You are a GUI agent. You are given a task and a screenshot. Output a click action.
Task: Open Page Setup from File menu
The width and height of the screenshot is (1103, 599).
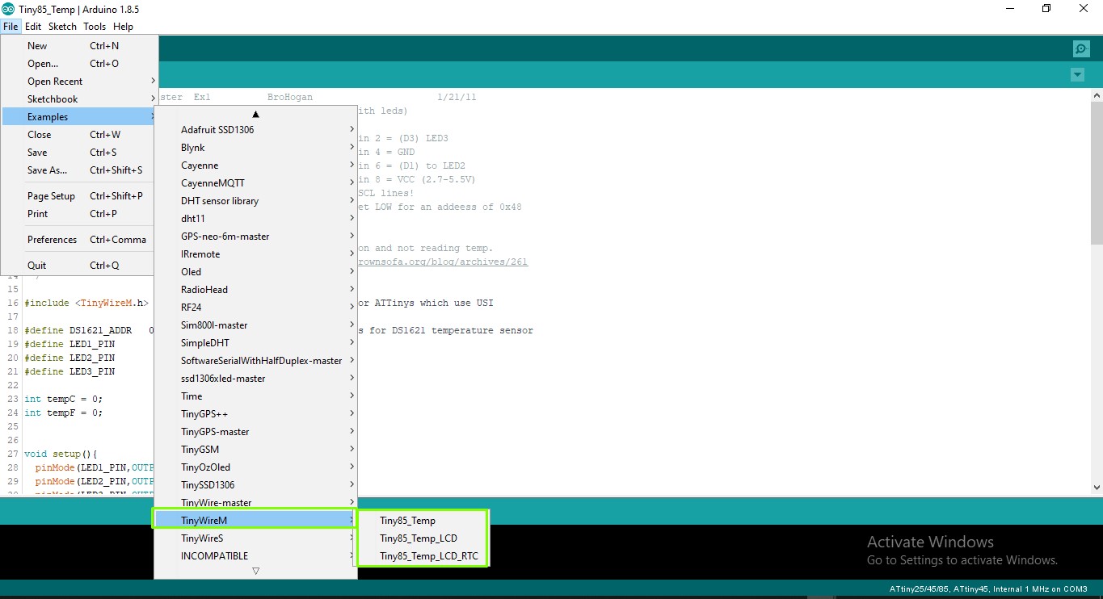click(79, 196)
